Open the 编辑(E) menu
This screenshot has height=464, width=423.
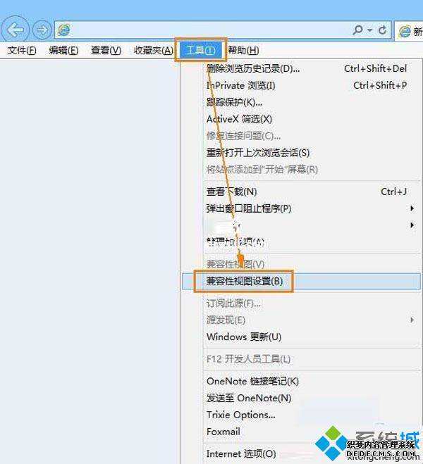63,50
